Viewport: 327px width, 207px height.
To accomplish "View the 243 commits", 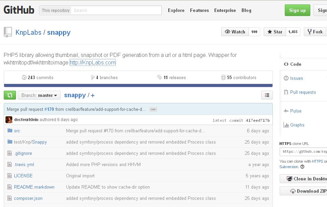I will click(37, 77).
